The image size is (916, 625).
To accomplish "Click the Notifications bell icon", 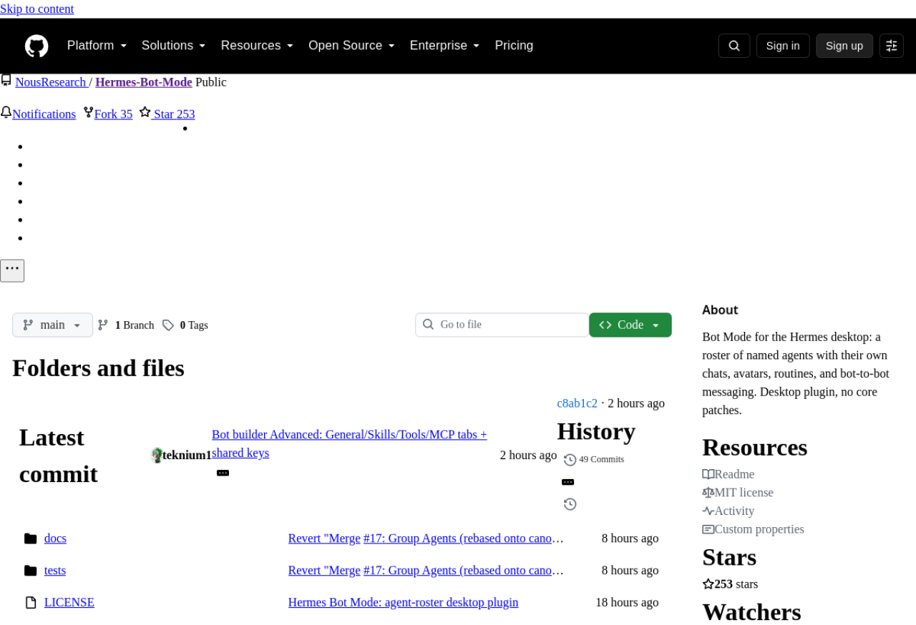I will click(x=6, y=112).
